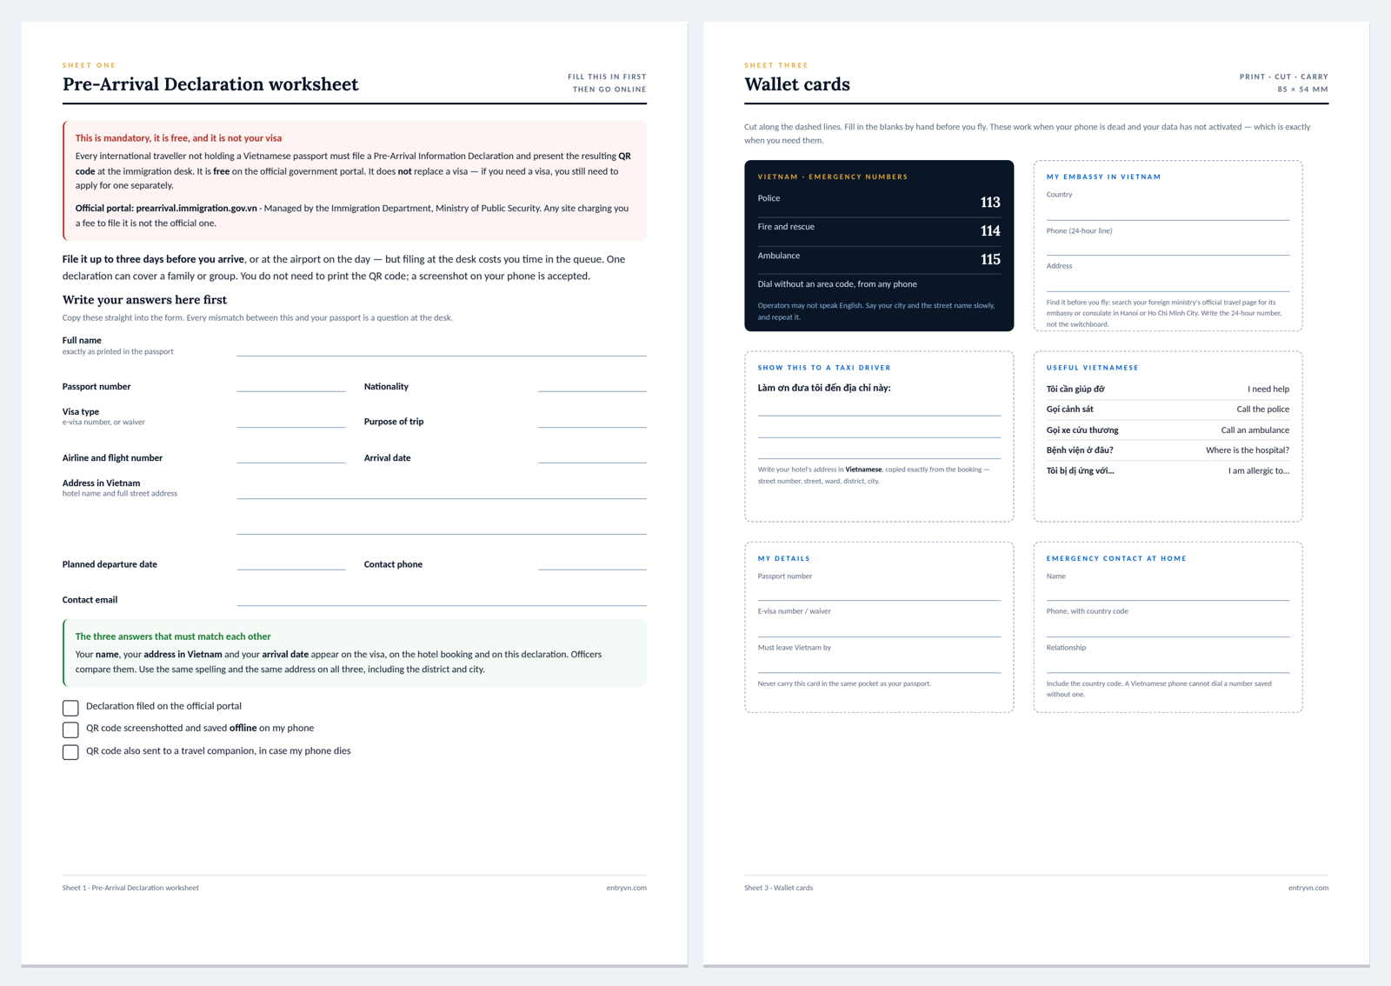
Task: Click the 'Pre-Arrival Declaration worksheet' heading
Action: click(x=210, y=84)
